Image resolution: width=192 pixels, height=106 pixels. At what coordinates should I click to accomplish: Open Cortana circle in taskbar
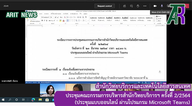17,100
